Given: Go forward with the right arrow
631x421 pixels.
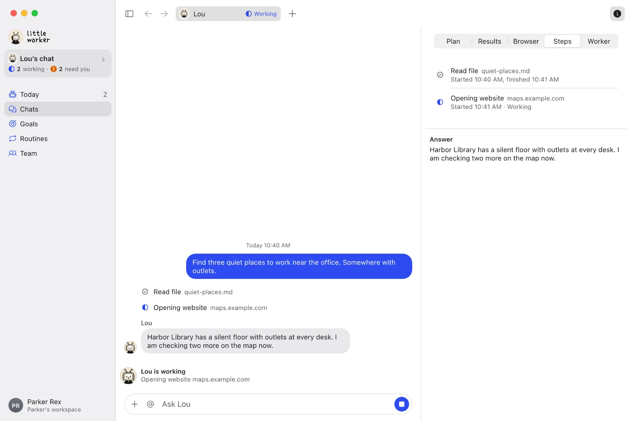Looking at the screenshot, I should [x=164, y=14].
